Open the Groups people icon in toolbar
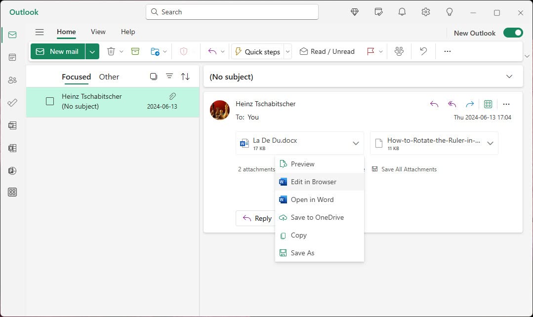This screenshot has width=533, height=317. pyautogui.click(x=399, y=51)
